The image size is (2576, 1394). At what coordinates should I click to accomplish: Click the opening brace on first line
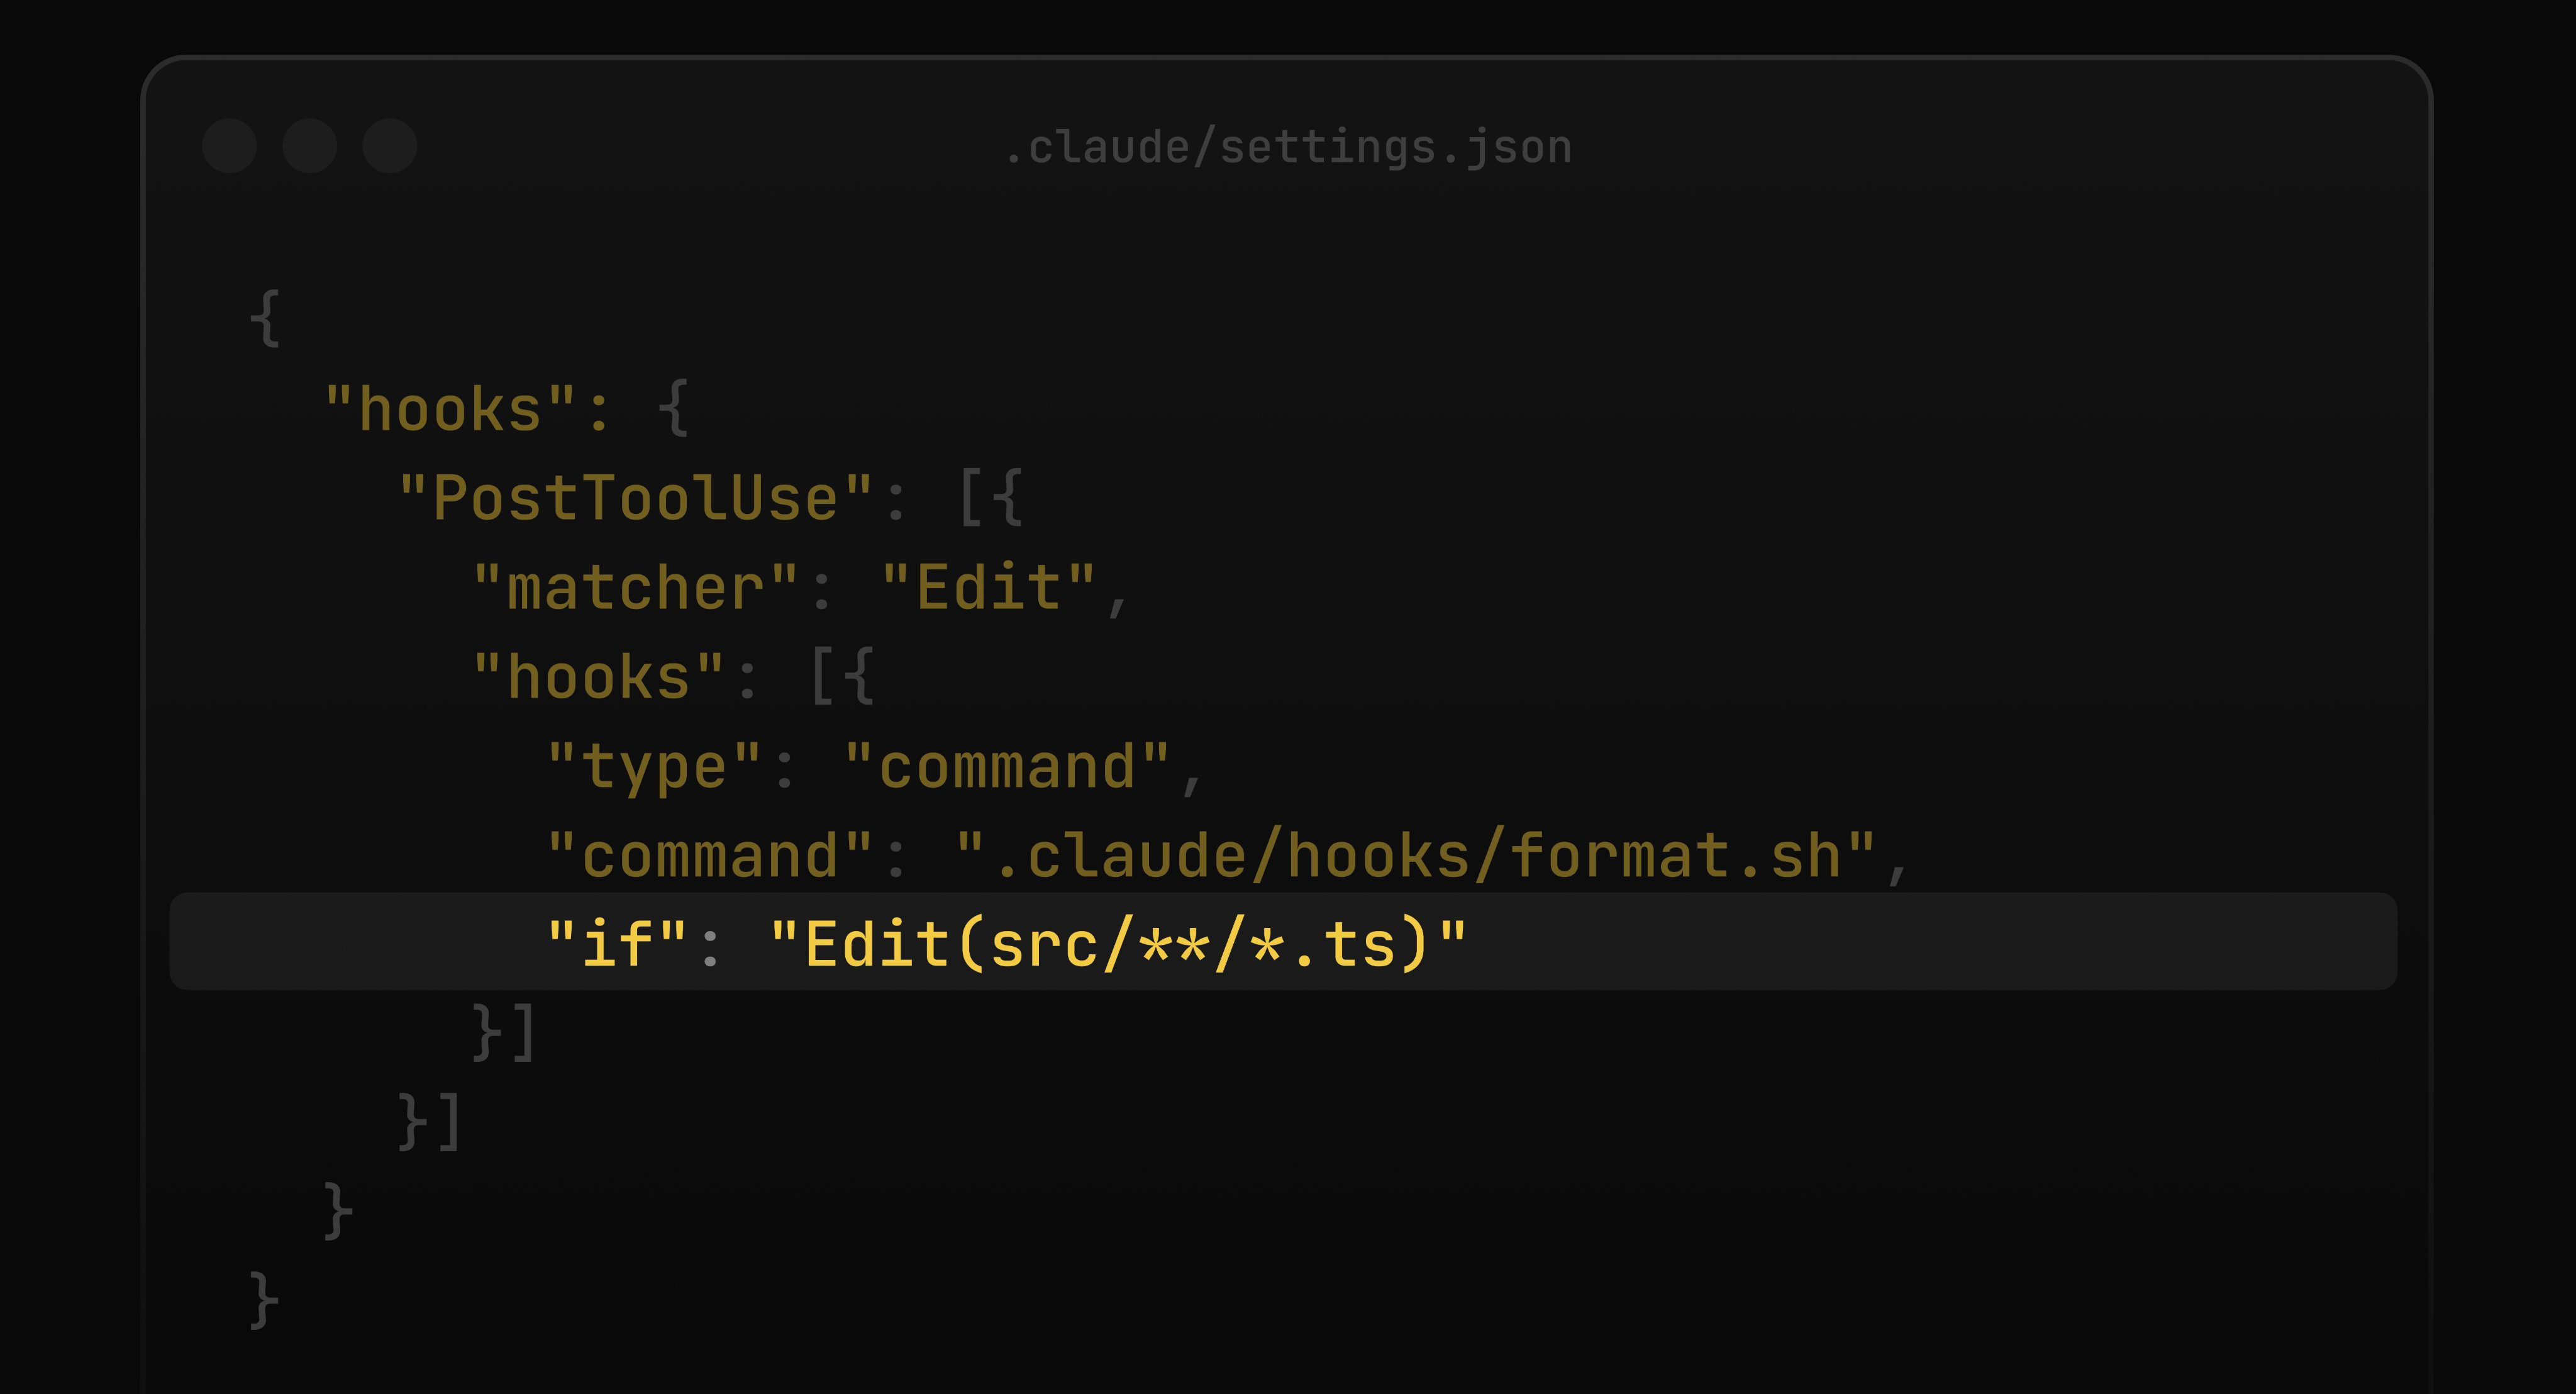point(265,319)
